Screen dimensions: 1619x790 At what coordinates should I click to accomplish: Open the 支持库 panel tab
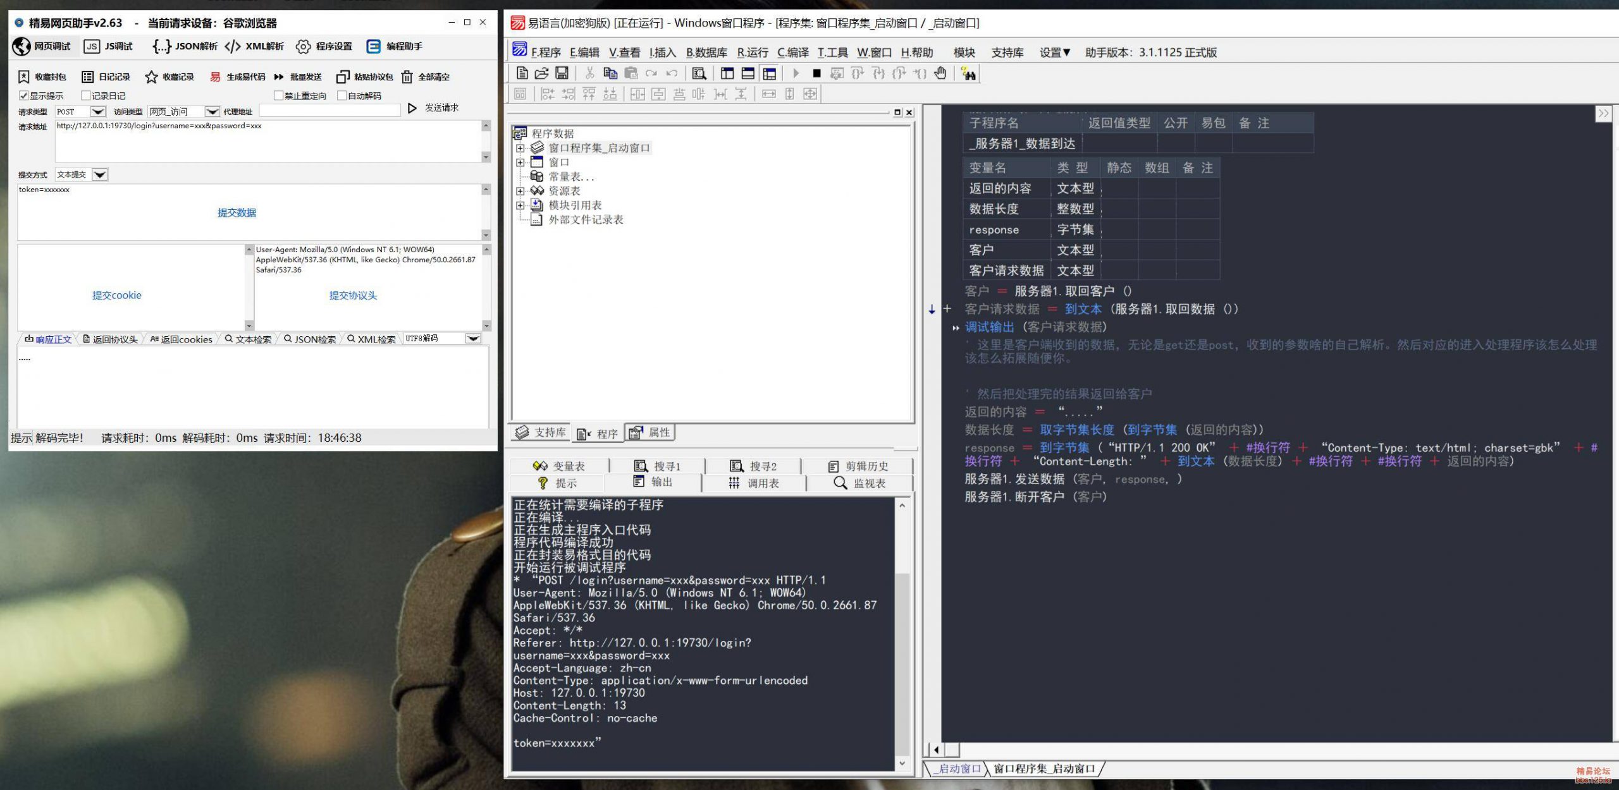click(541, 432)
